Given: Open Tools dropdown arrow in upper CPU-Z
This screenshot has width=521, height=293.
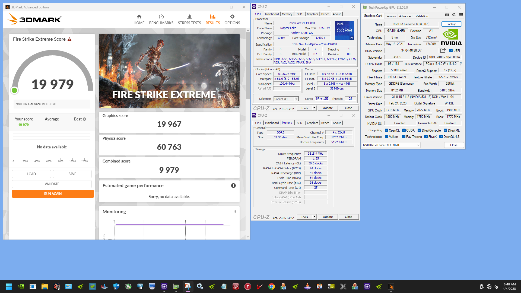Looking at the screenshot, I should tap(314, 108).
